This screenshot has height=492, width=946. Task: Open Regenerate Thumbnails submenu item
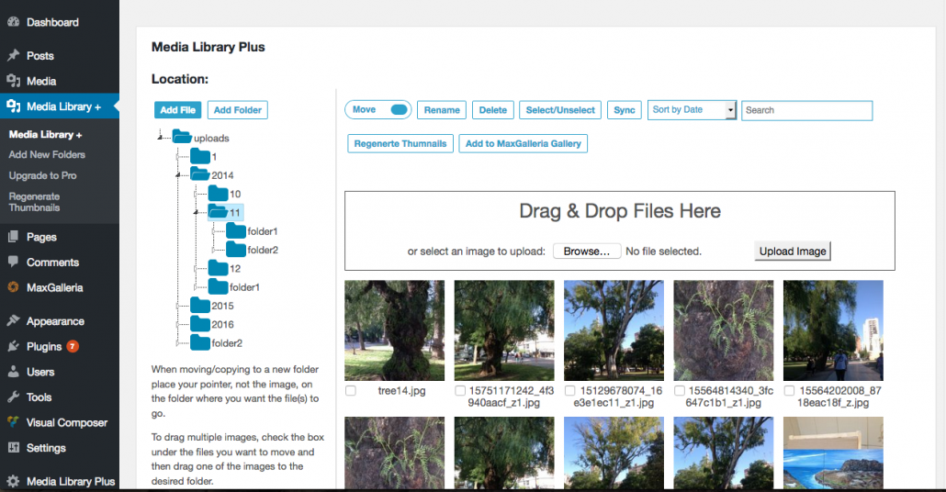(x=34, y=202)
